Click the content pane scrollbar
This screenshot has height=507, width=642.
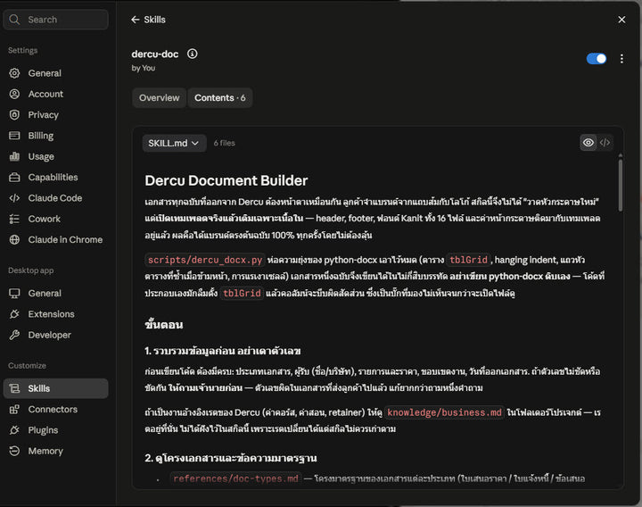pos(621,185)
